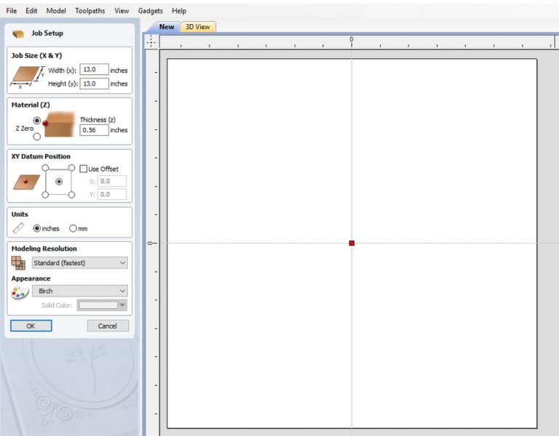Click the ruler origin corner icon
Viewport: 559px width, 436px height.
151,41
